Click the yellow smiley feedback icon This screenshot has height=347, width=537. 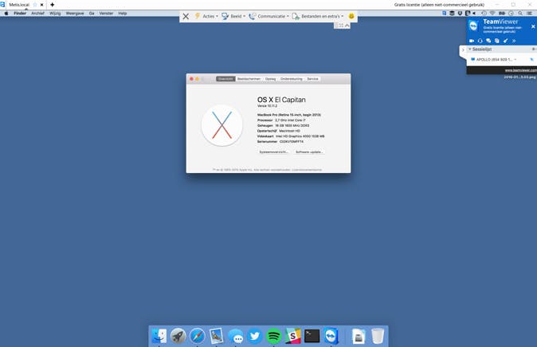click(x=351, y=16)
